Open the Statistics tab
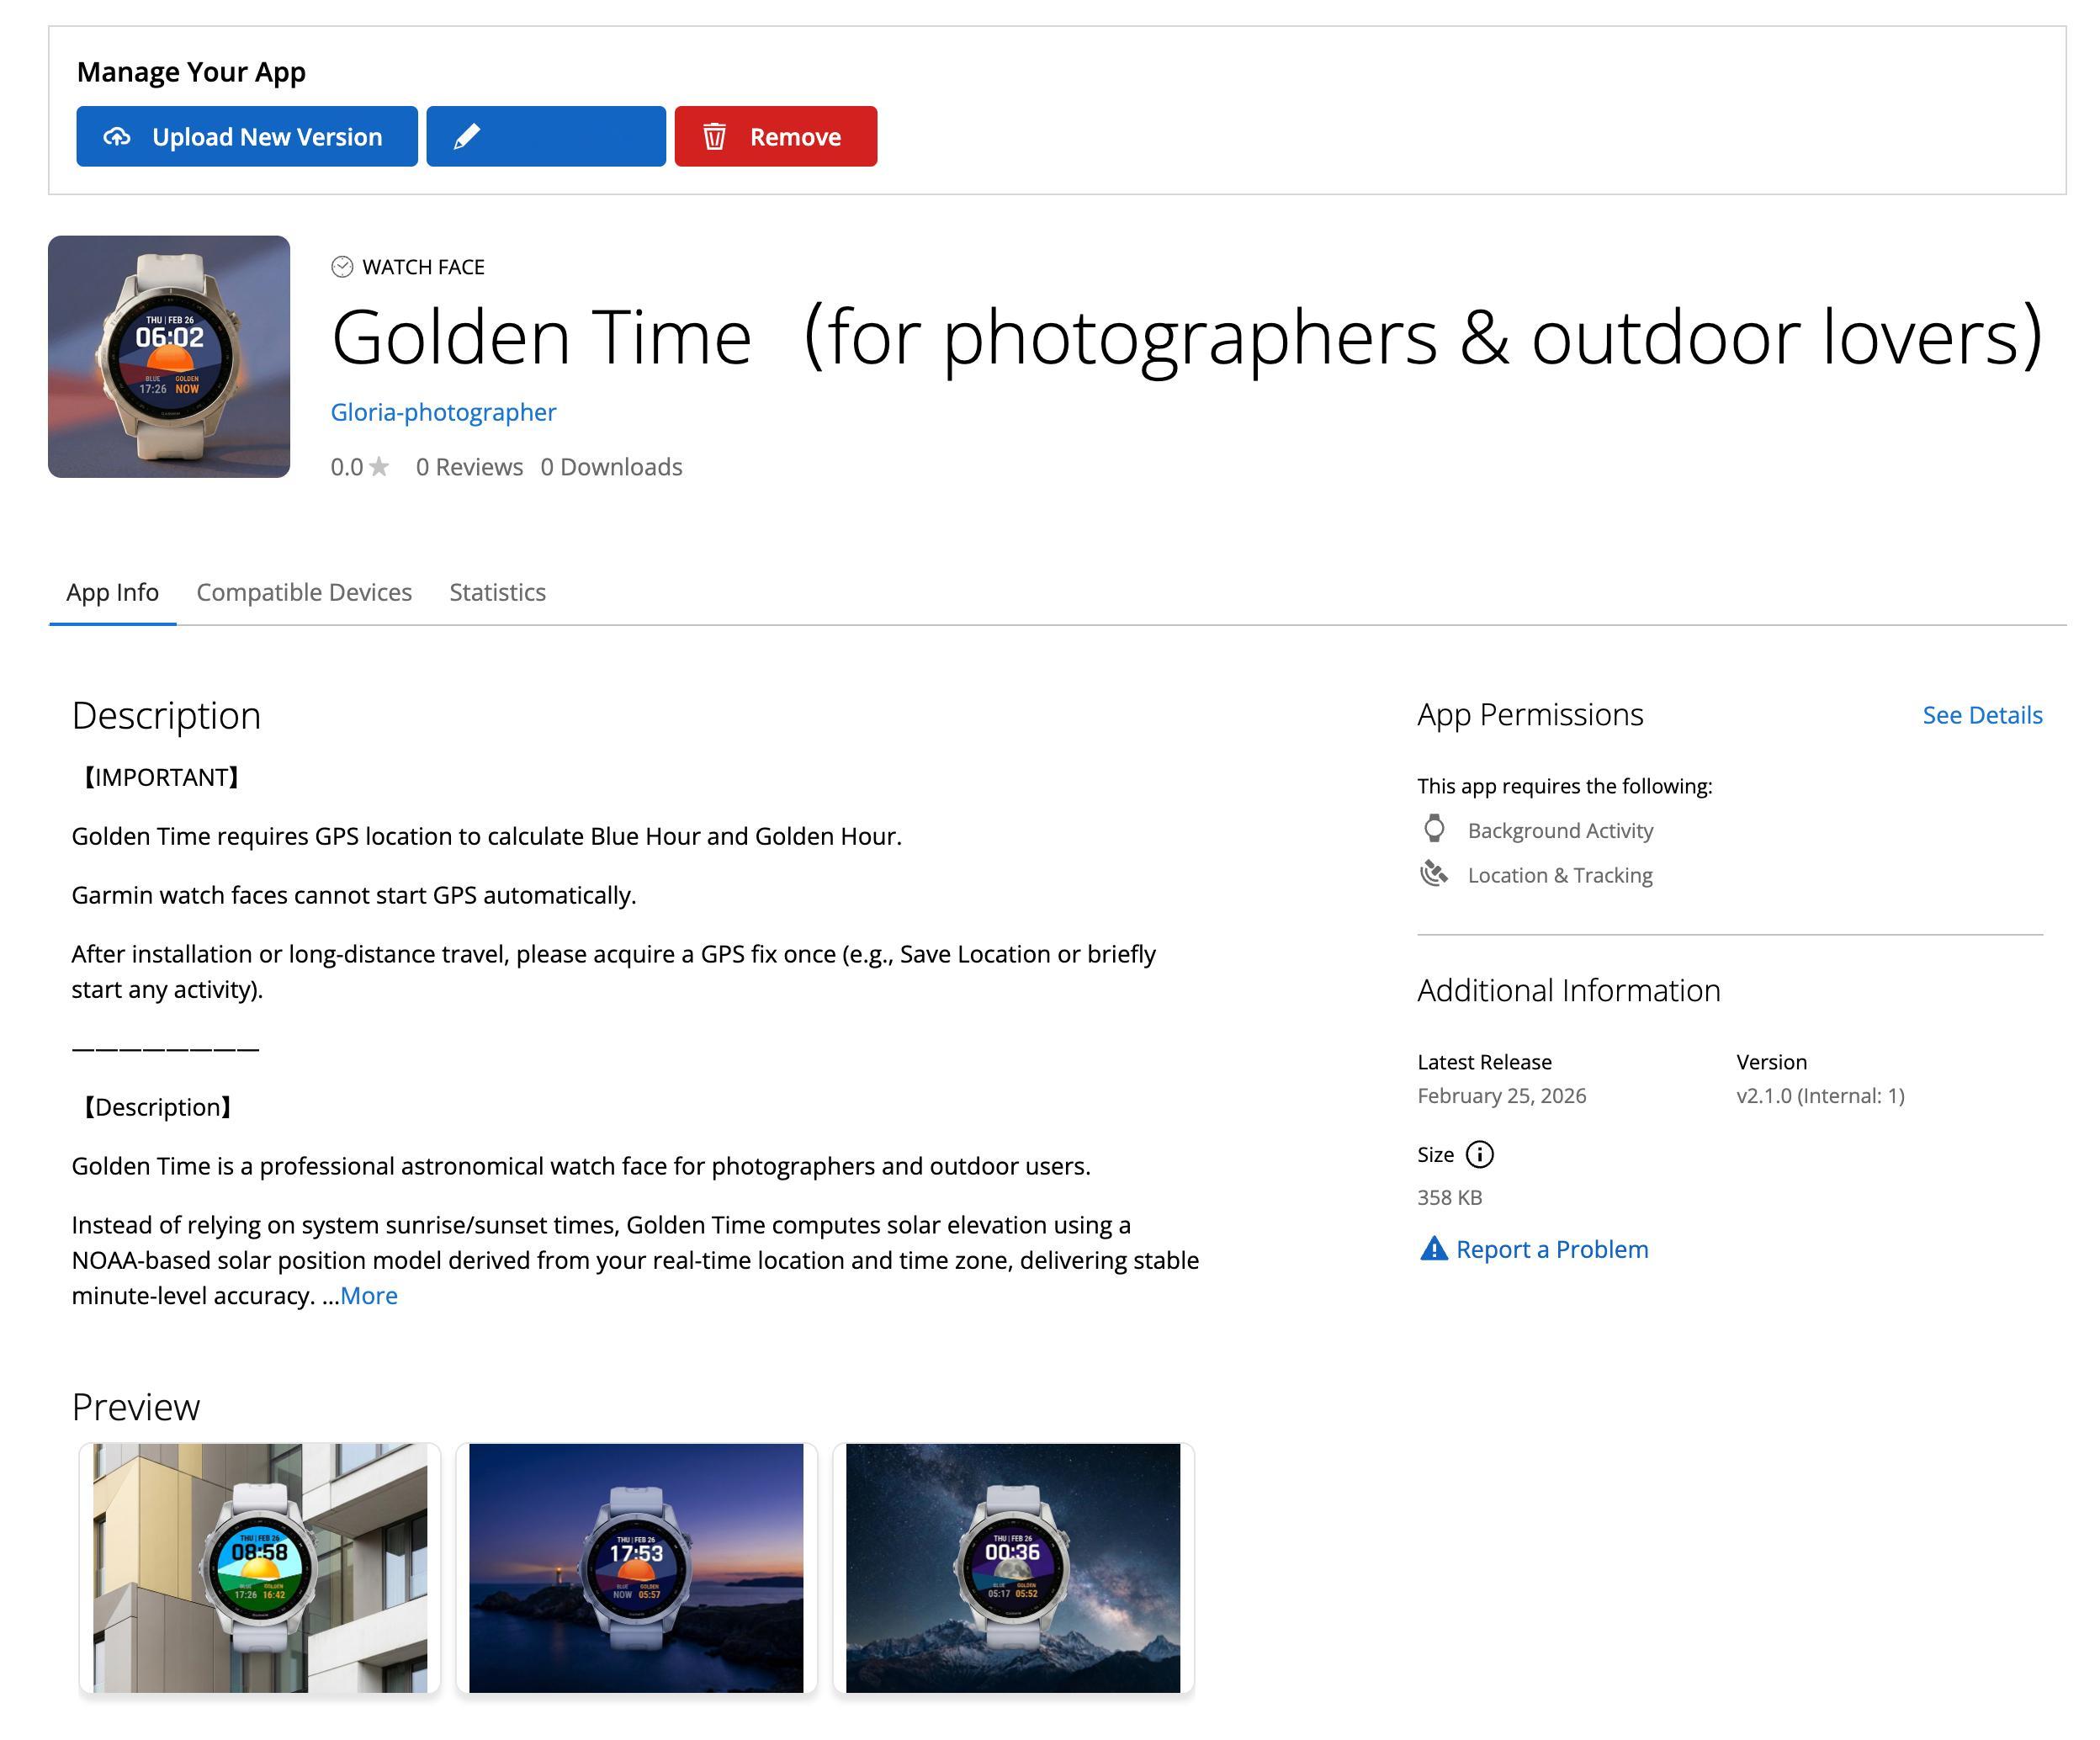 (497, 592)
